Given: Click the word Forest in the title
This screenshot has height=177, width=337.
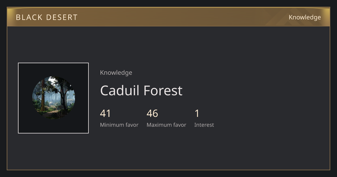Looking at the screenshot, I should coord(163,90).
